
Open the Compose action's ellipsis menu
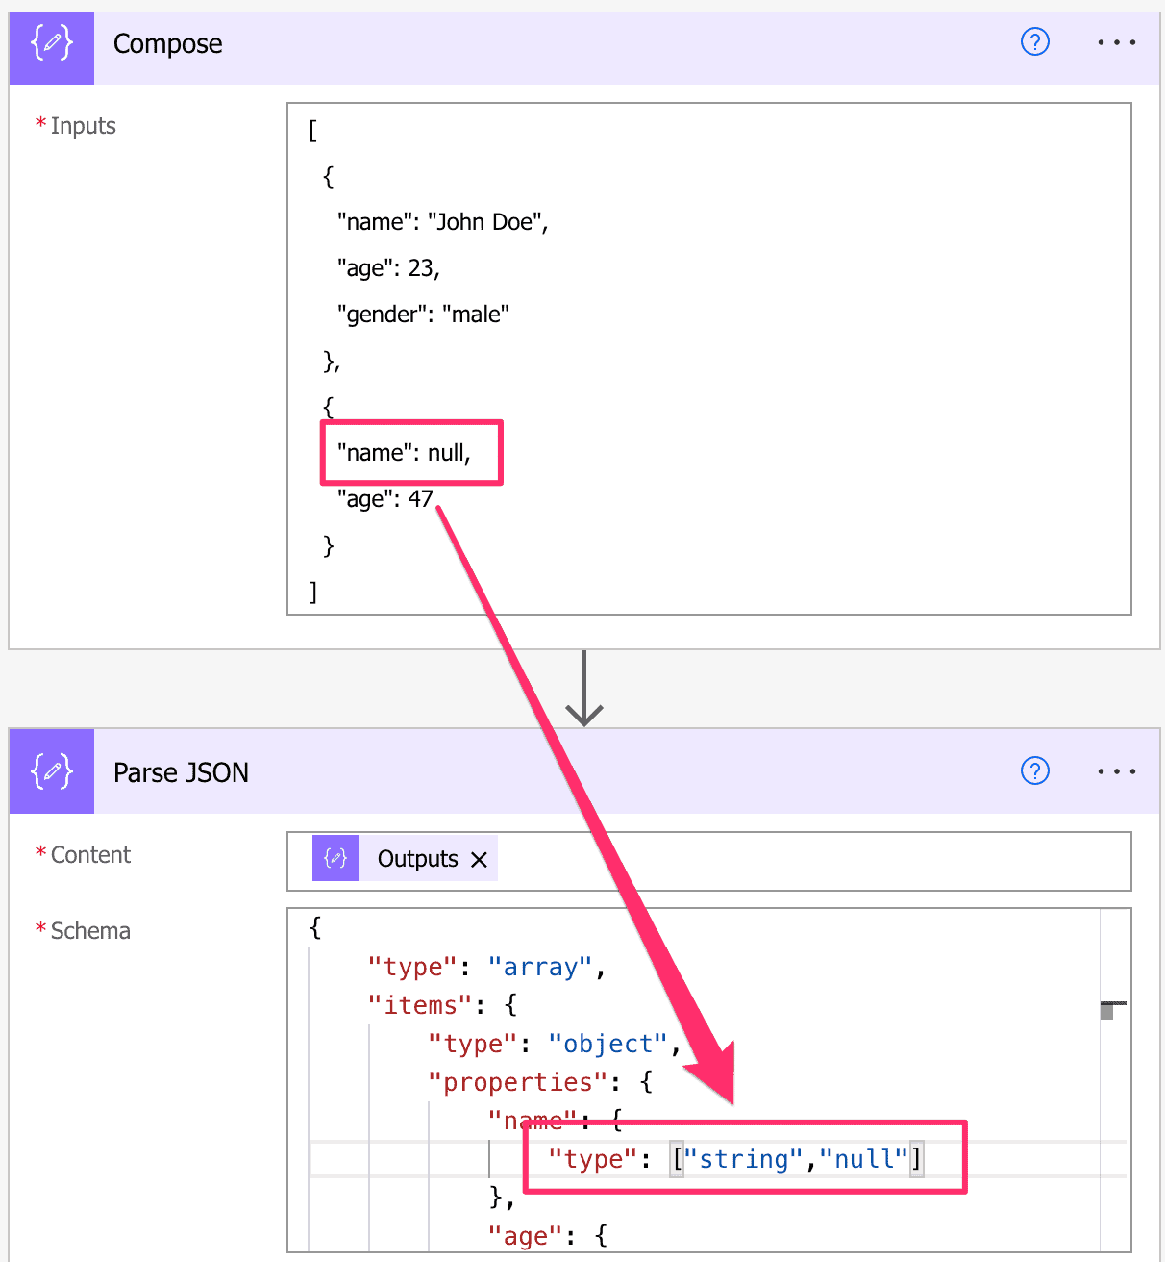click(x=1115, y=42)
